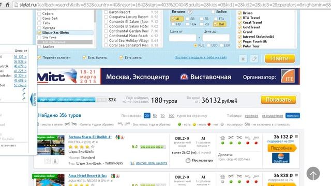Open Aqua Hotel Resort & Spa link
This screenshot has height=186, width=331.
[87, 176]
